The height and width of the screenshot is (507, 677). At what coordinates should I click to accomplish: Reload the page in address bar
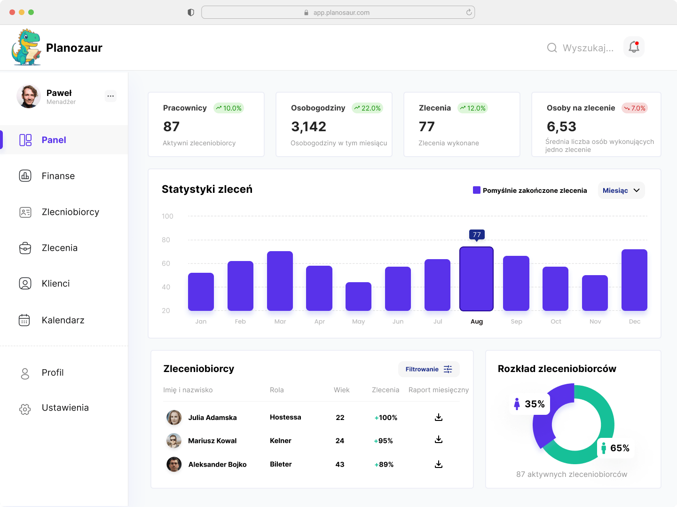[x=469, y=12]
